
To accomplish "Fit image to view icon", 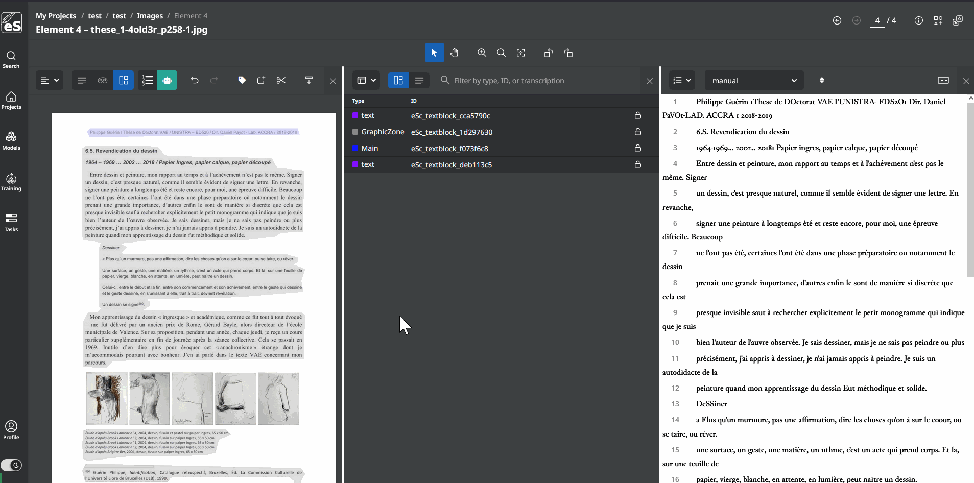I will coord(520,53).
